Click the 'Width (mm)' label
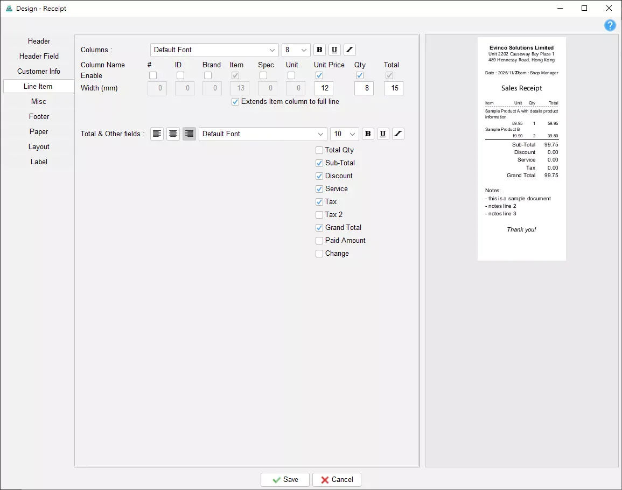This screenshot has width=622, height=490. pos(99,88)
